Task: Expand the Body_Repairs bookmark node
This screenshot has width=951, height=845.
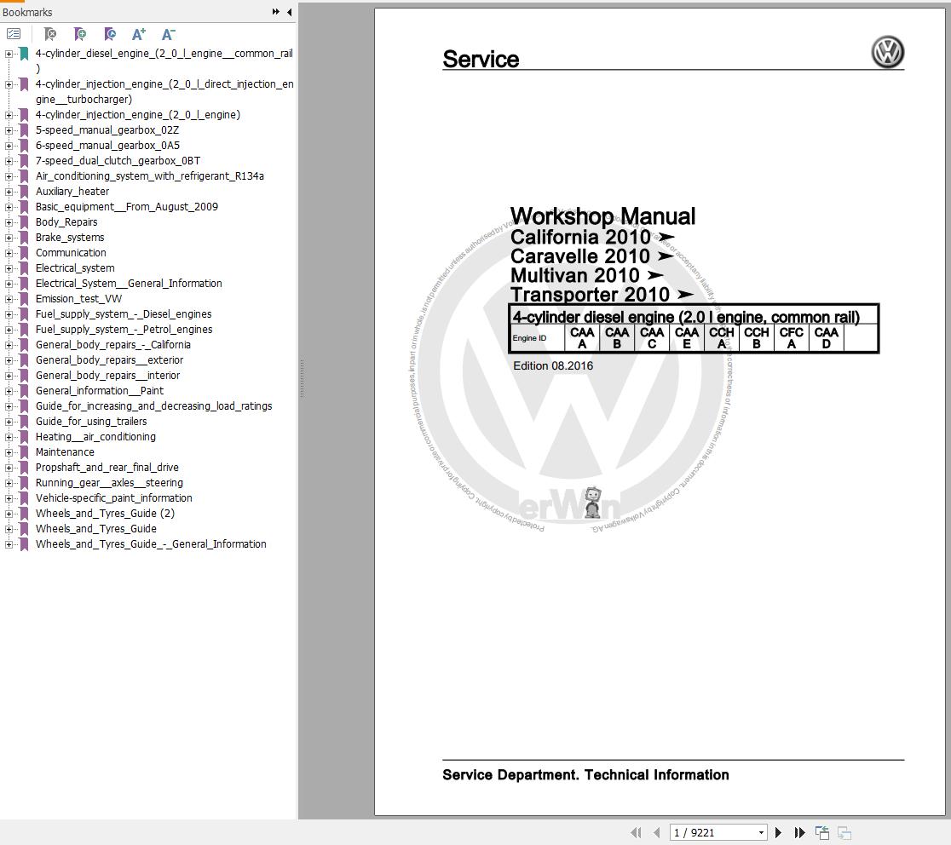Action: [9, 222]
